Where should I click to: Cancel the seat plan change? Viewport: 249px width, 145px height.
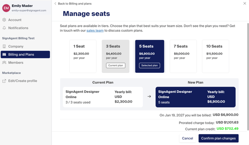click(x=187, y=138)
